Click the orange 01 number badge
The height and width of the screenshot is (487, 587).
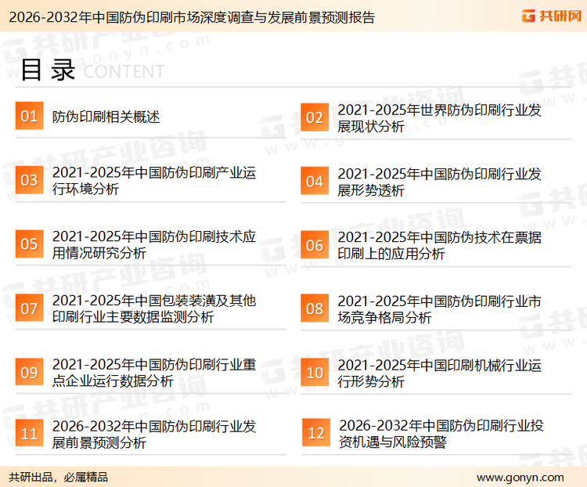29,117
